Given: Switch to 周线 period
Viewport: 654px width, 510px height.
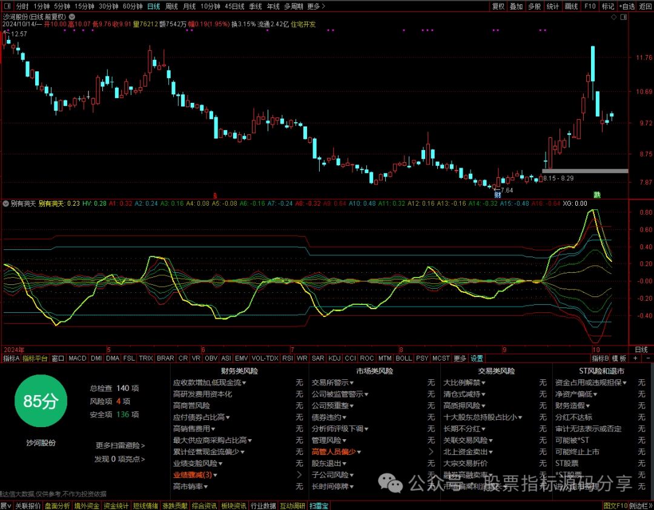Looking at the screenshot, I should (x=171, y=6).
